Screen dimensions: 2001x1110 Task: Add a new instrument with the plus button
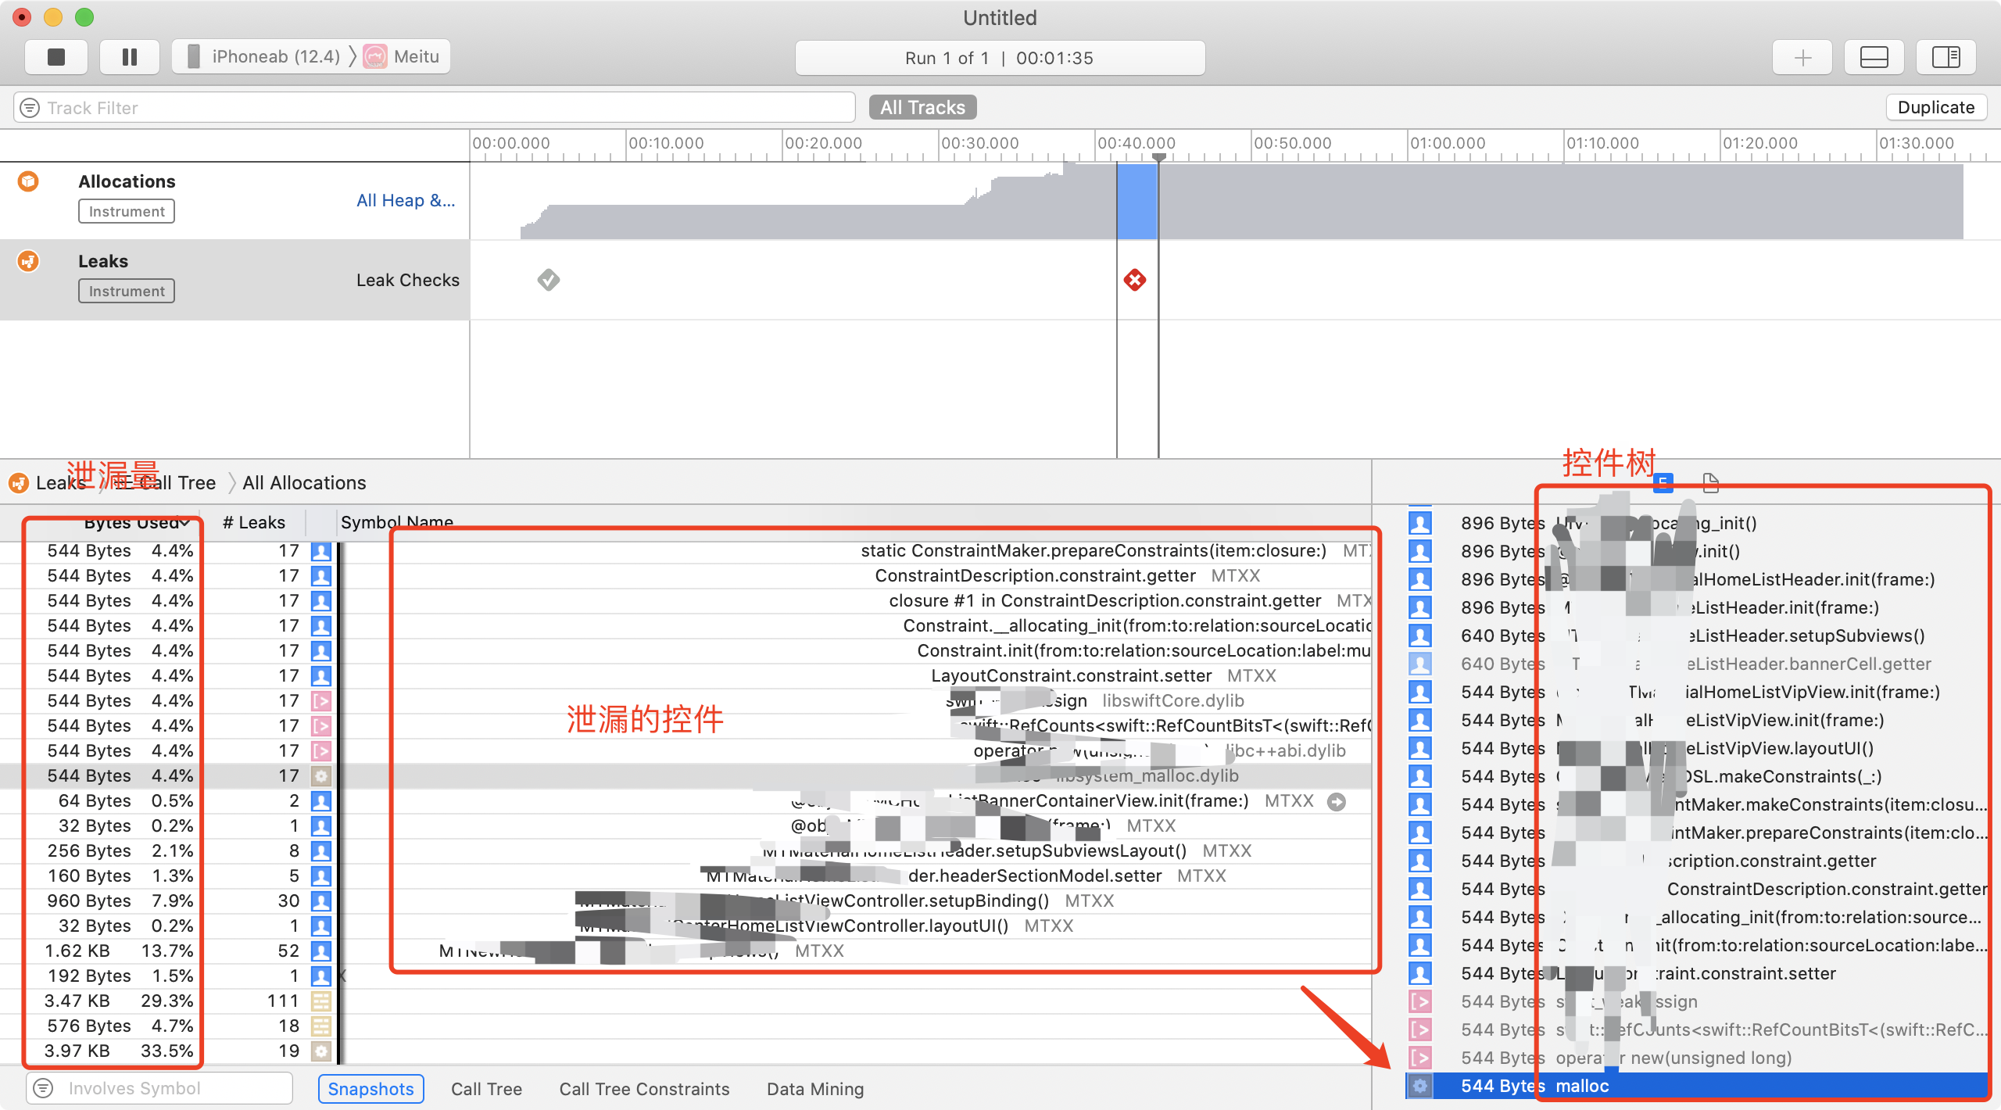(x=1802, y=56)
